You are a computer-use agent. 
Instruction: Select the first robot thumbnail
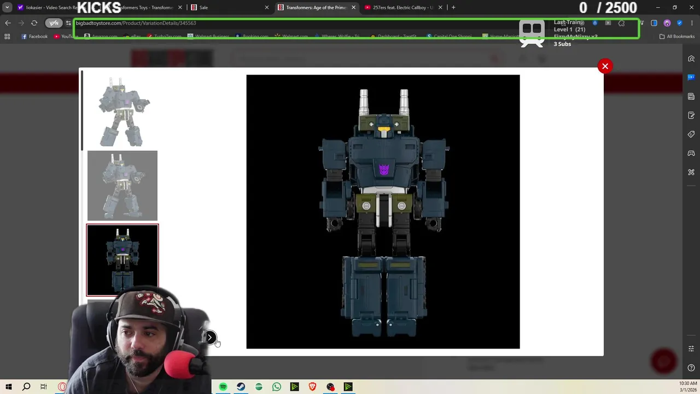[122, 112]
